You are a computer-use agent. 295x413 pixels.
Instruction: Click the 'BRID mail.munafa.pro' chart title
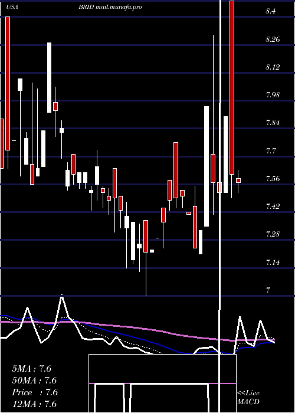110,7
